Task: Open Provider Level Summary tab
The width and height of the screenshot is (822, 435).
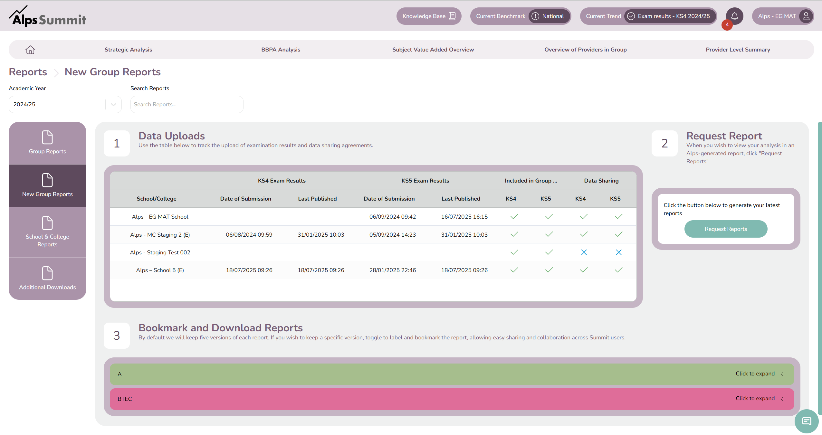Action: coord(738,50)
